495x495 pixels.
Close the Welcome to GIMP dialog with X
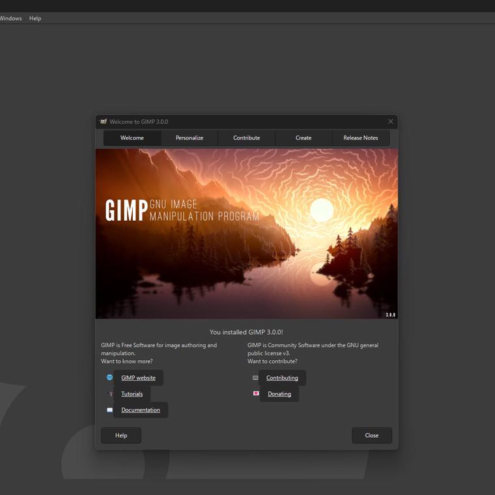point(390,122)
